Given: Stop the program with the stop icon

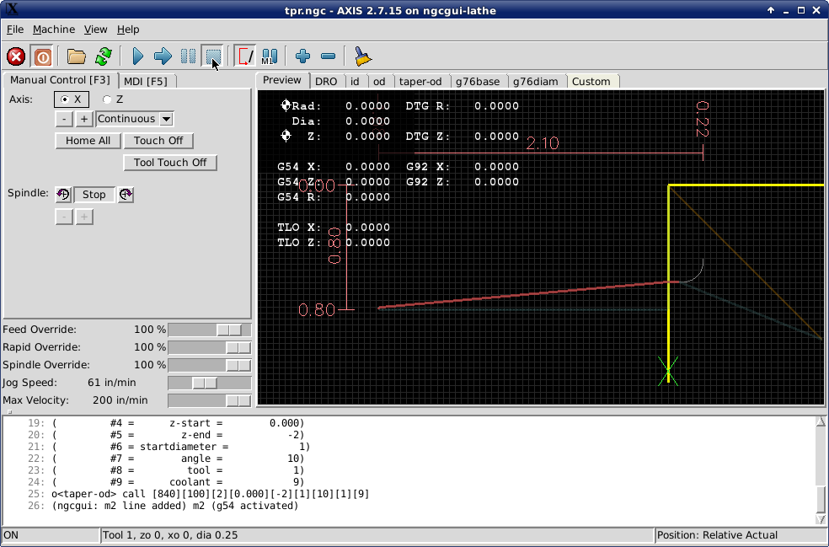Looking at the screenshot, I should 212,56.
